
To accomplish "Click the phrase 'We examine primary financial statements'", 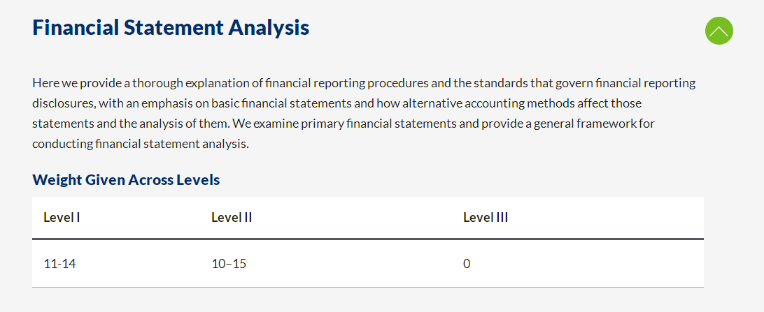I will click(345, 124).
